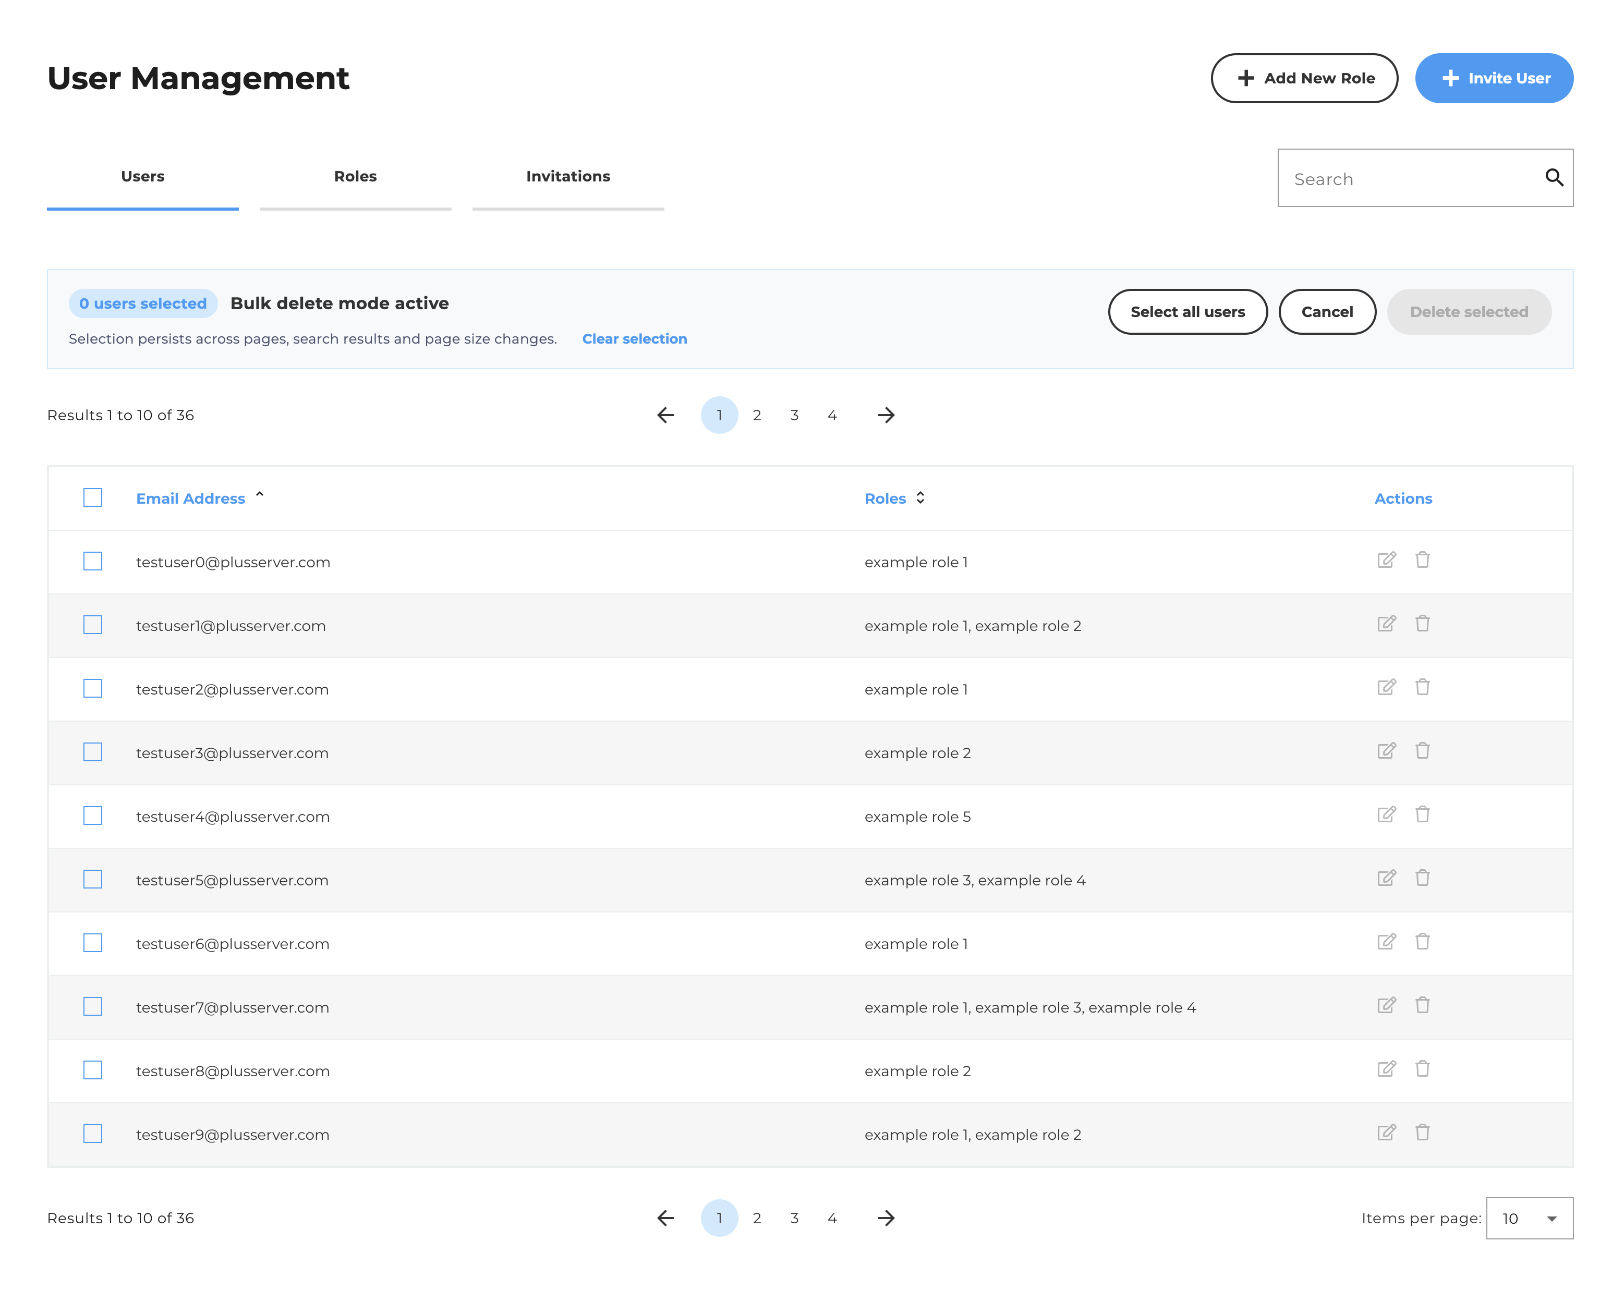
Task: Click bottom next page arrow
Action: 886,1218
